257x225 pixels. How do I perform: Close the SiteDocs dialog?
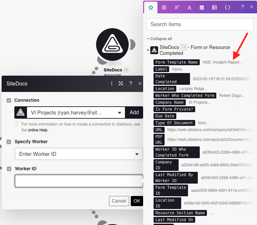coord(140,83)
